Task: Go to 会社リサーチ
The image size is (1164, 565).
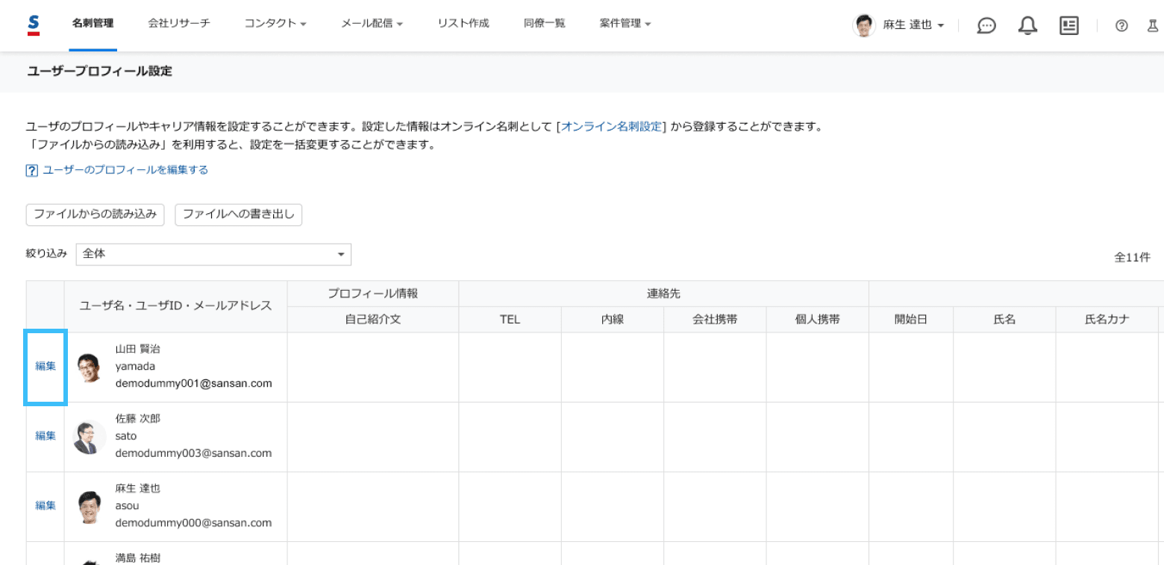Action: 179,24
